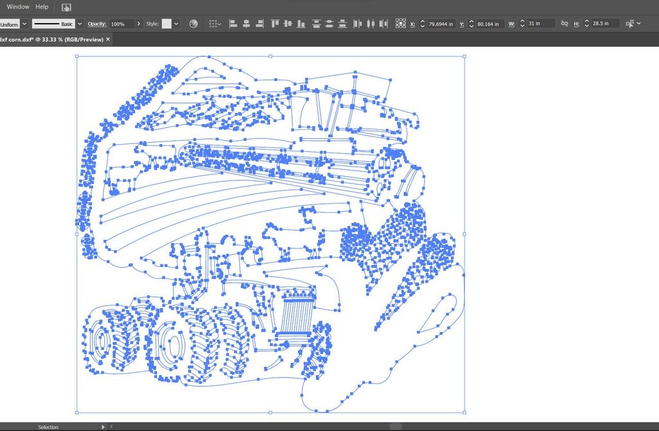
Task: Click the Opacity label link
Action: pyautogui.click(x=97, y=24)
